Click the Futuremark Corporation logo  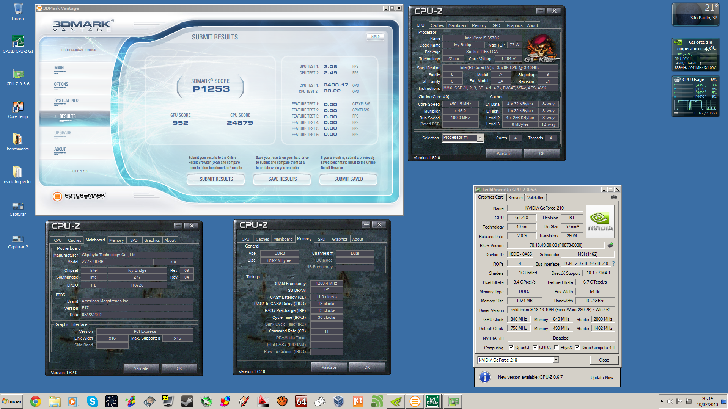[79, 196]
